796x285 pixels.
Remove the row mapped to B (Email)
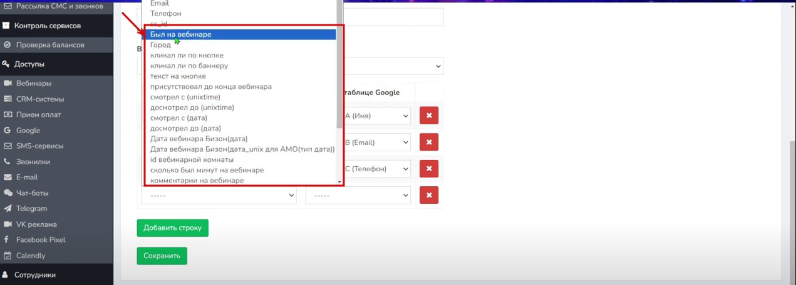(429, 142)
